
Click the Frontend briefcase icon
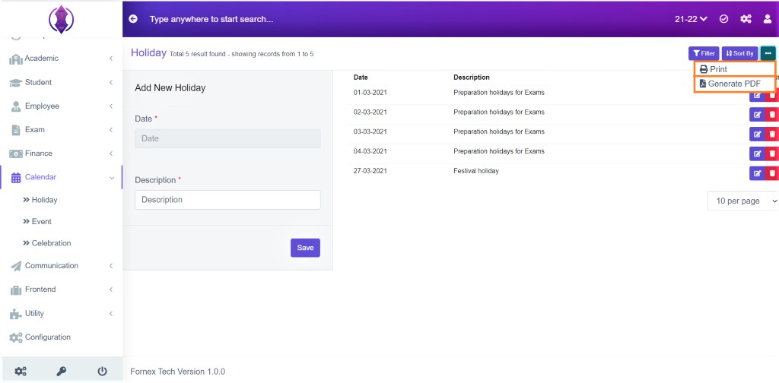coord(16,290)
